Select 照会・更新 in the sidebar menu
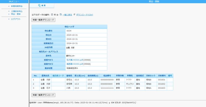206x107 pixels. point(16,14)
